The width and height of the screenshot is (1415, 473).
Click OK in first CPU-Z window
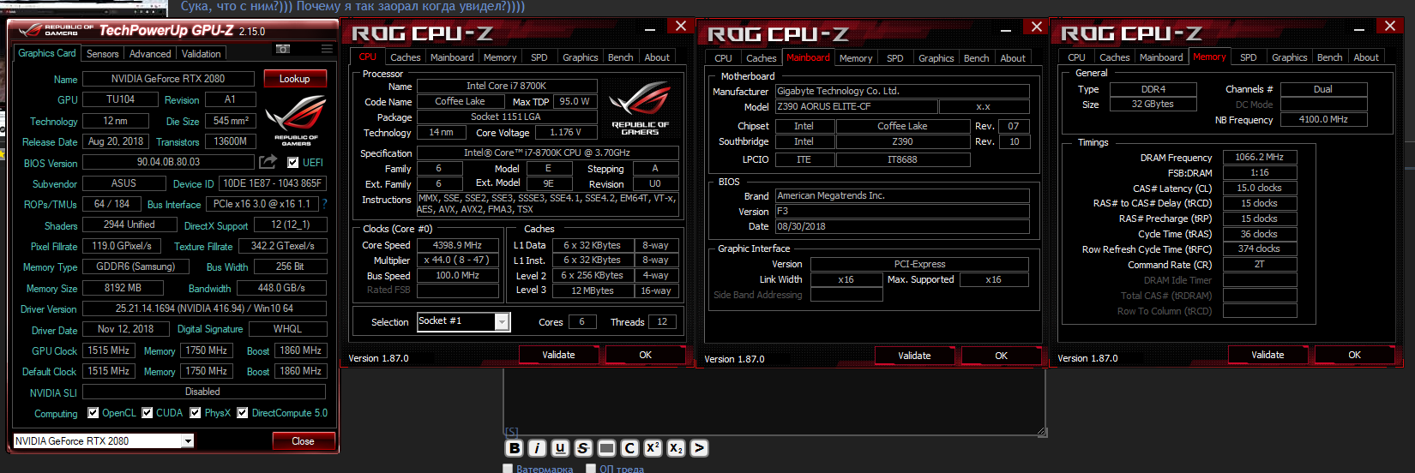point(646,355)
